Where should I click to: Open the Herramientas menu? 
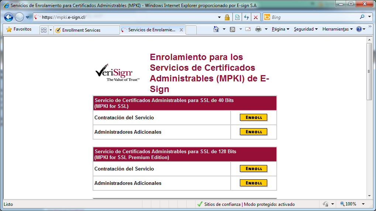337,29
